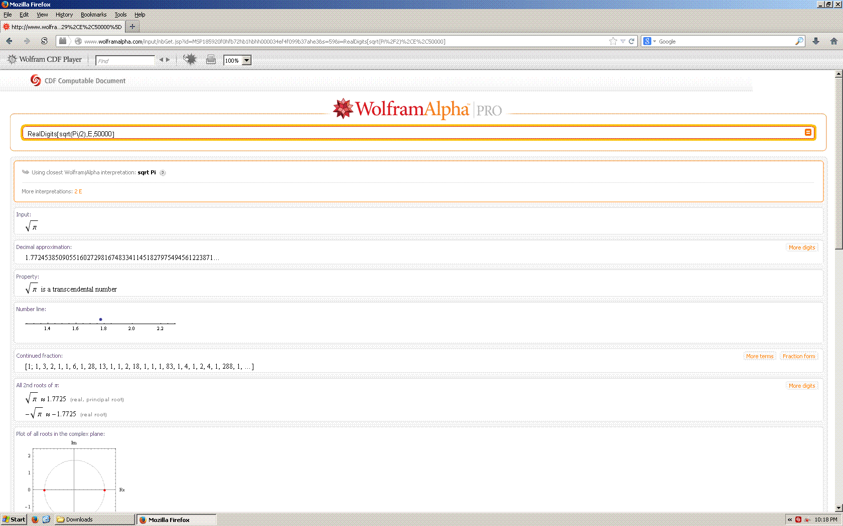This screenshot has height=526, width=843.
Task: Click the calendar-like icon in the address bar
Action: click(63, 41)
